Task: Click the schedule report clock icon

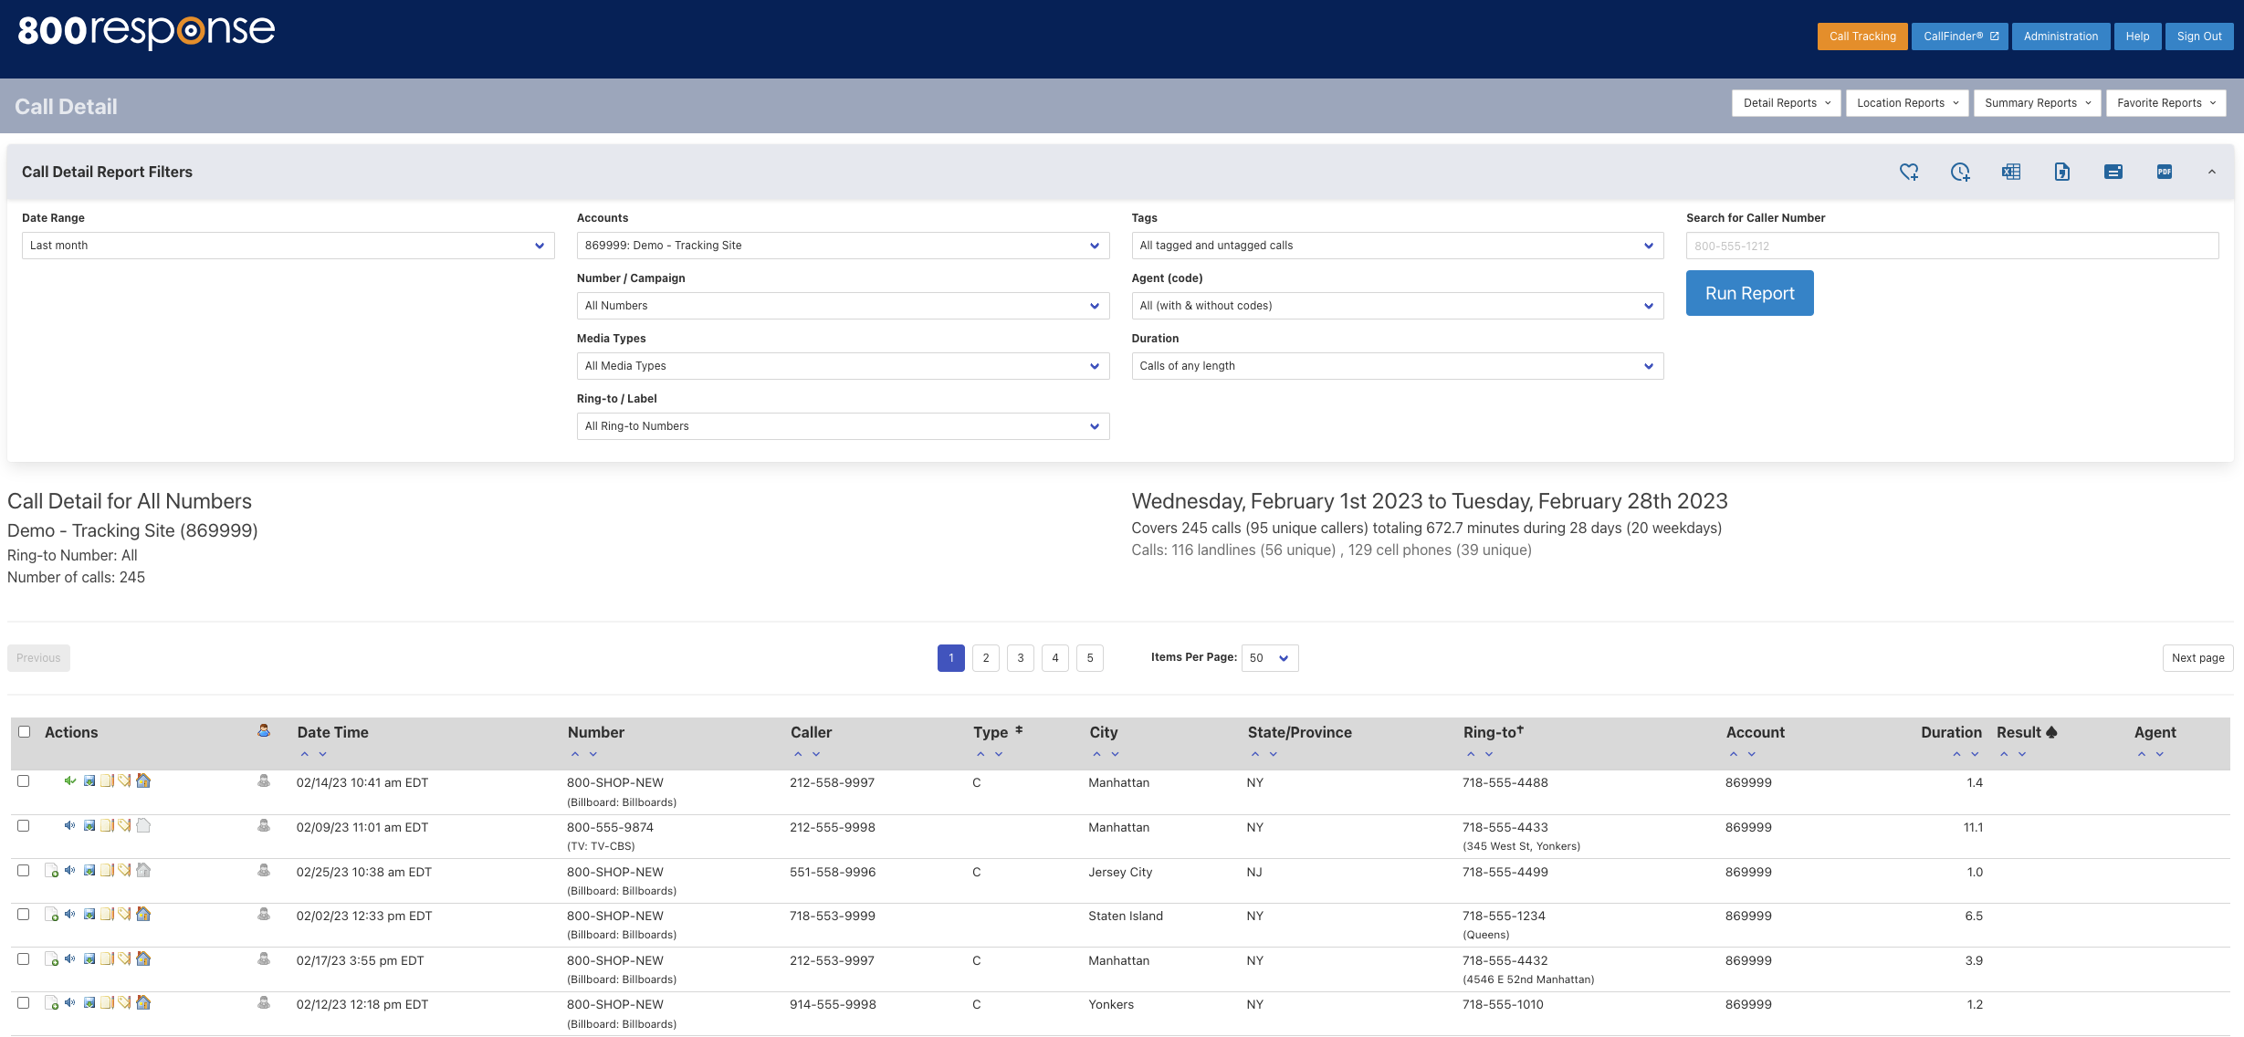Action: point(1959,172)
